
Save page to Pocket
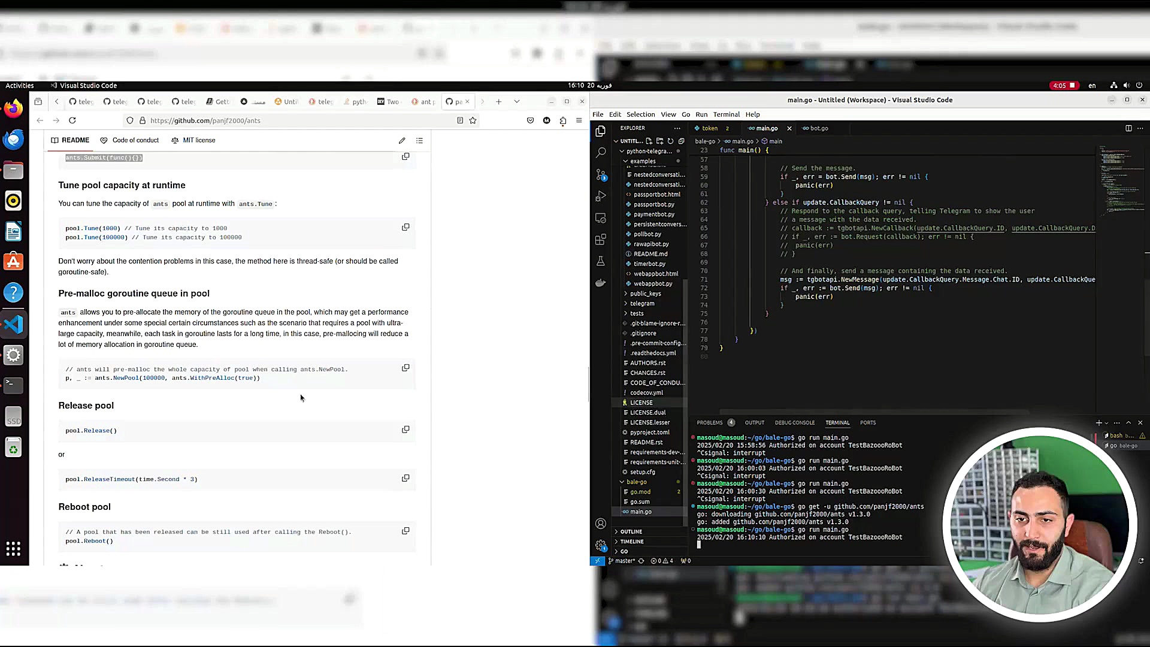click(x=530, y=120)
